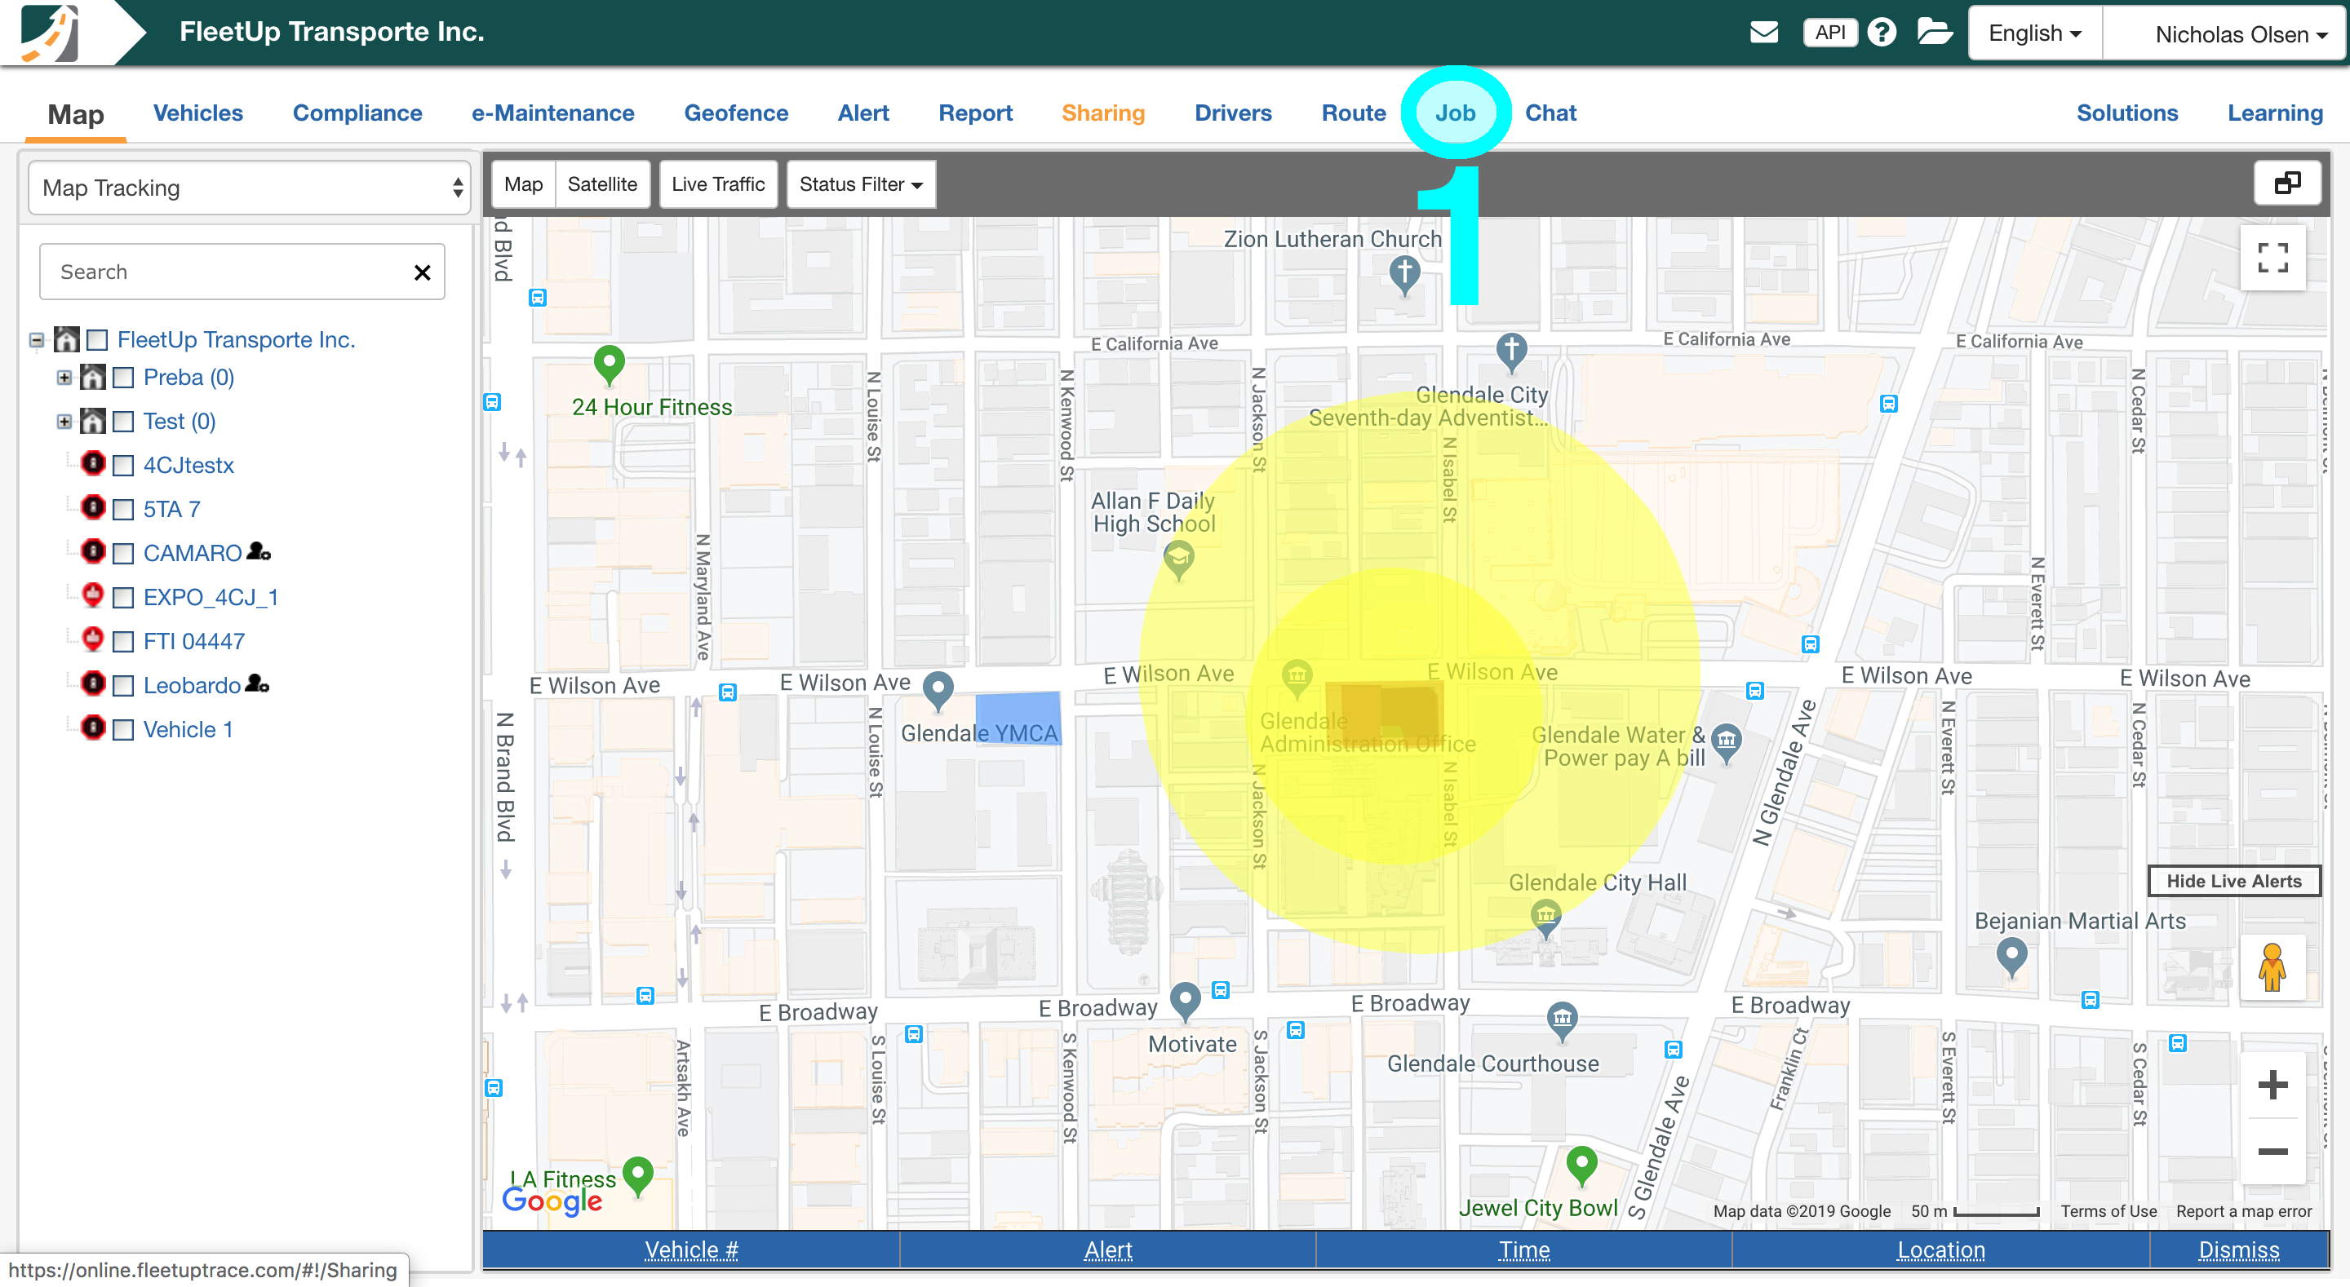Screen dimensions: 2350x1287
Task: Toggle Live Traffic layer
Action: [718, 184]
